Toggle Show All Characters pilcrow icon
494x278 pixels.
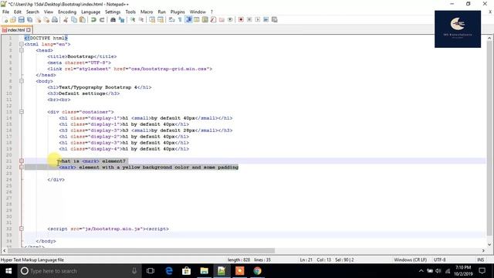(x=180, y=19)
